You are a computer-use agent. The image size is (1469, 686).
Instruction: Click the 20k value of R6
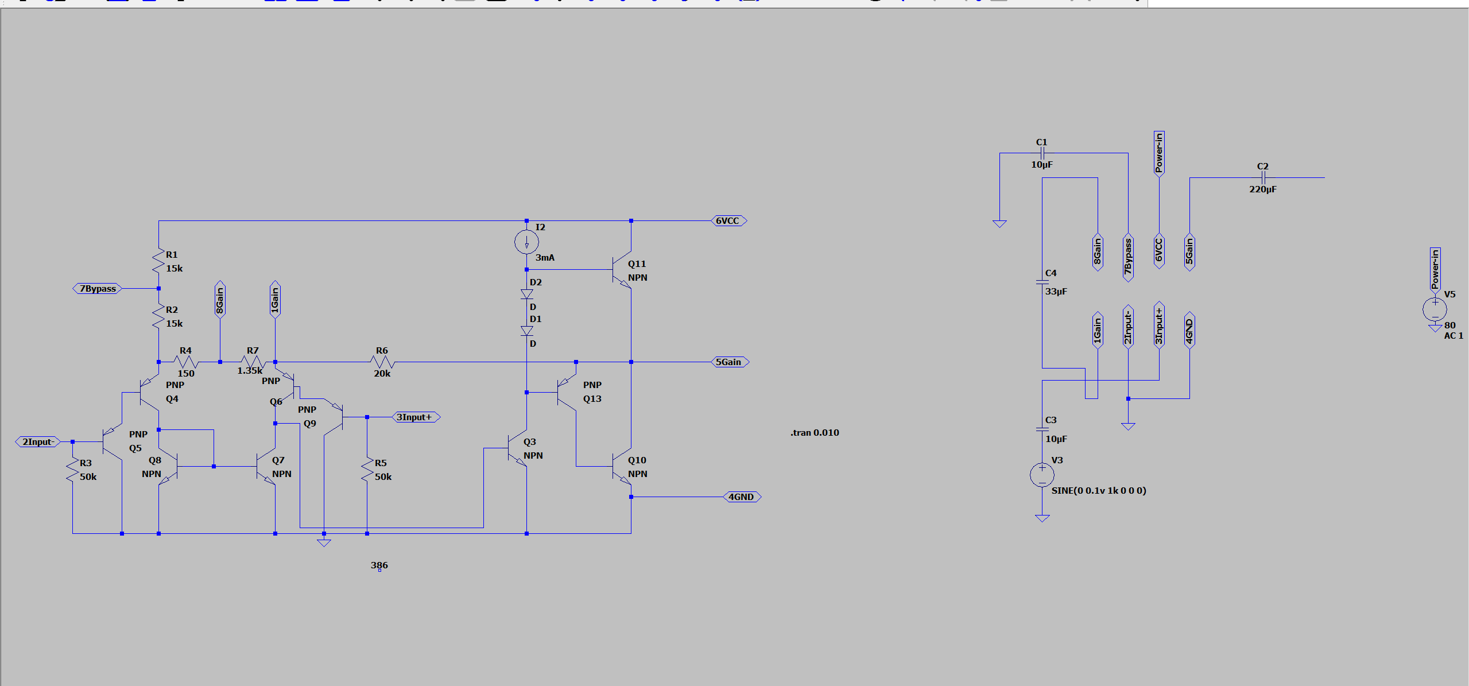(x=382, y=374)
